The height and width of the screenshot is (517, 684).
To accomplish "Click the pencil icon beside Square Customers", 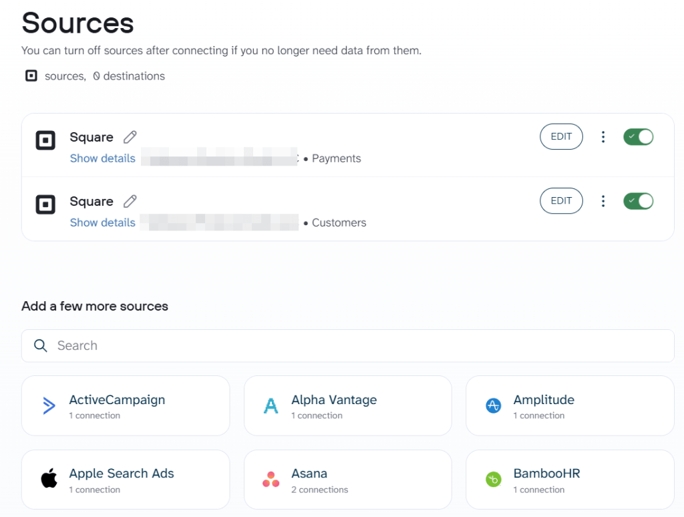I will point(130,201).
